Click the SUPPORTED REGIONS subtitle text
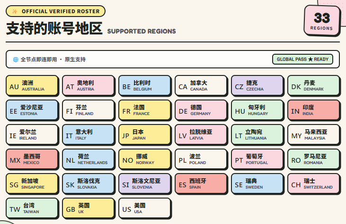Viewport: 346px width, 224px height. [x=142, y=31]
